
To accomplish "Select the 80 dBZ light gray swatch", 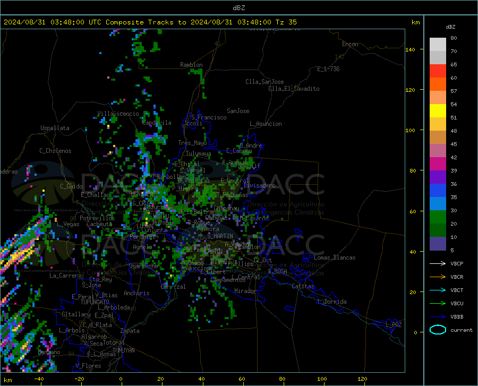I will [x=438, y=45].
